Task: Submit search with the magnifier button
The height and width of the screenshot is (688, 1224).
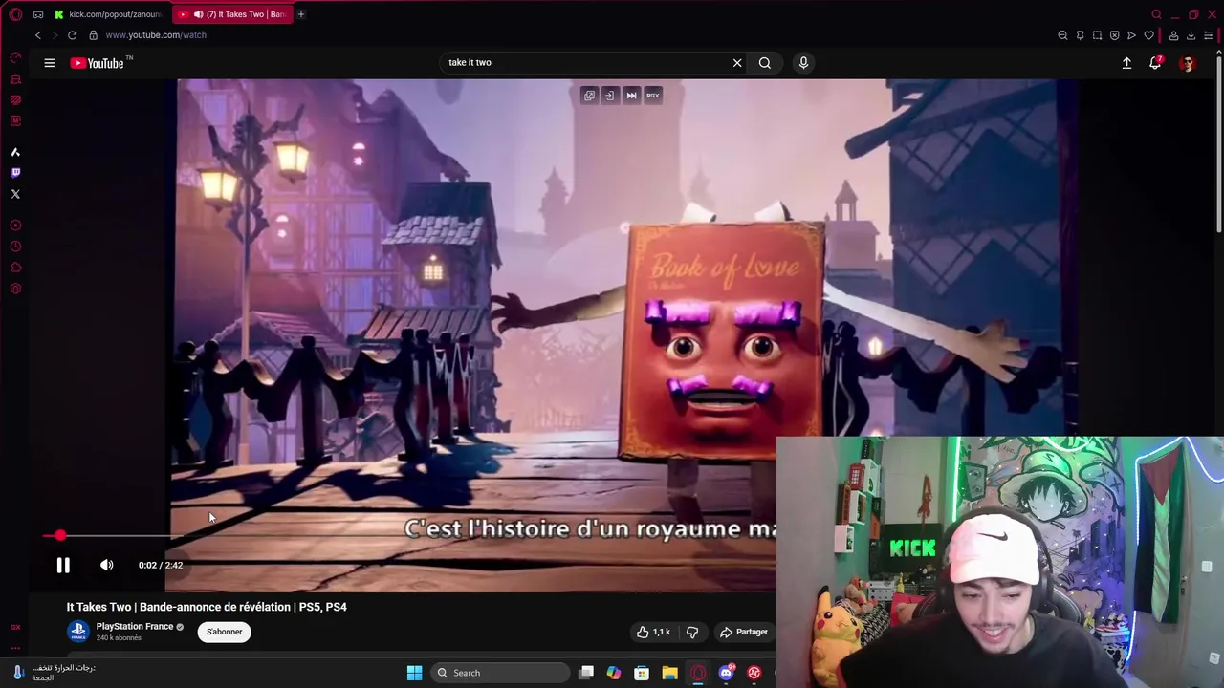Action: [x=765, y=63]
